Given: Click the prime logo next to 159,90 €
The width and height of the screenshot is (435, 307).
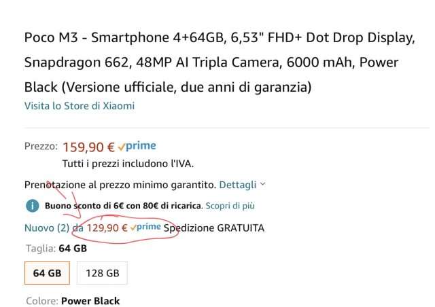Looking at the screenshot, I should click(x=137, y=146).
